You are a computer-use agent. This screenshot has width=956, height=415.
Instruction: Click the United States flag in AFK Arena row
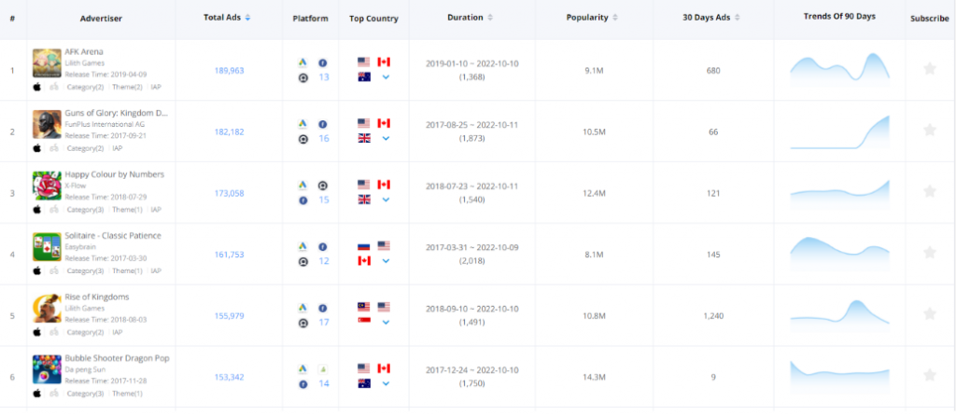[x=364, y=62]
